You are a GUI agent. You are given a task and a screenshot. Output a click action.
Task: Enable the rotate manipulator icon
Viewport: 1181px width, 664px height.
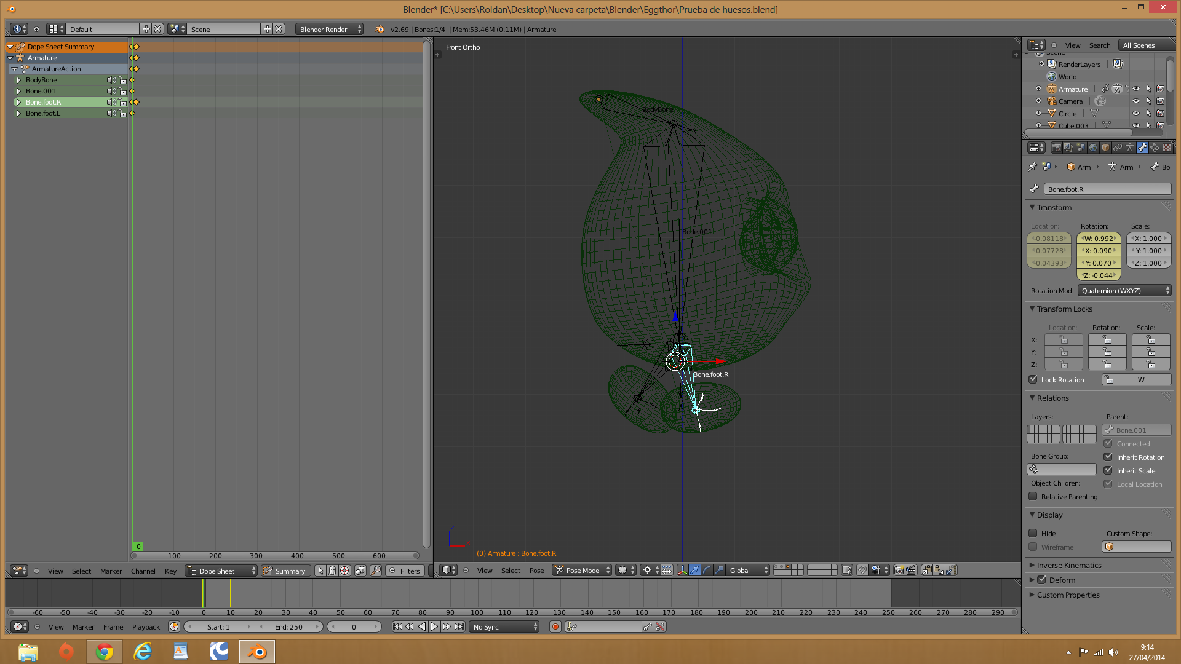click(x=706, y=570)
